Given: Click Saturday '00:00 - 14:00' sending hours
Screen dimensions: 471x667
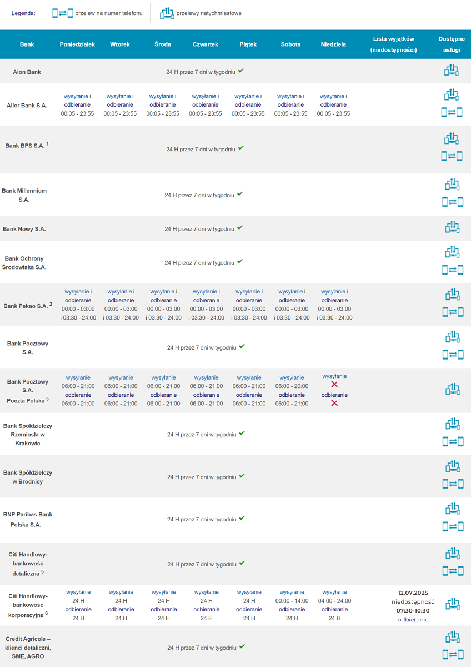Looking at the screenshot, I should click(x=292, y=600).
